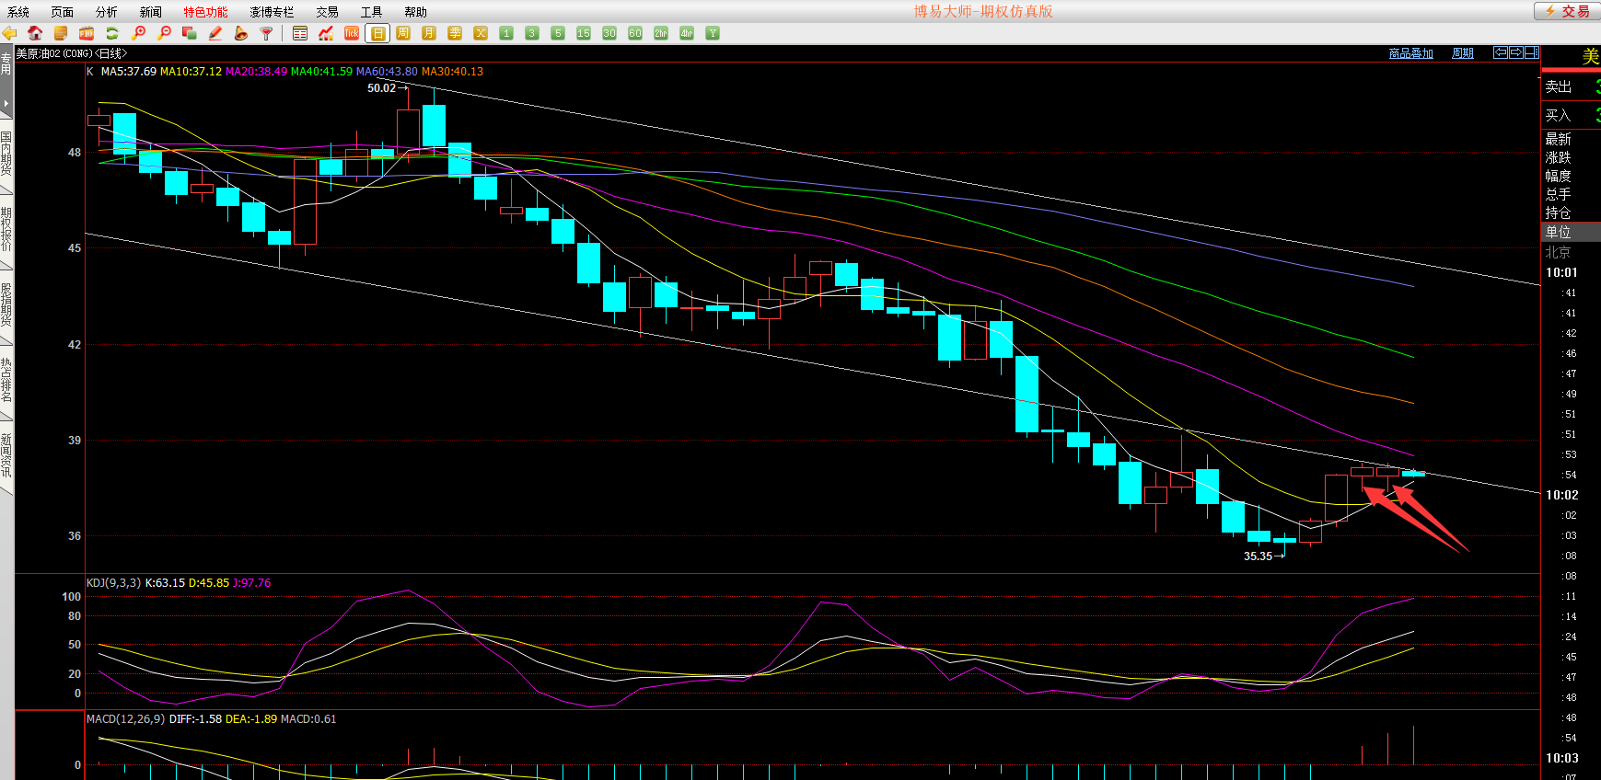Image resolution: width=1601 pixels, height=780 pixels.
Task: Open the 特色功能 menu
Action: 205,12
